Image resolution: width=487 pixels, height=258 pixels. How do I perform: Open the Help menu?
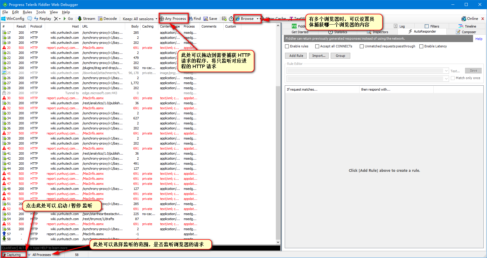(66, 12)
